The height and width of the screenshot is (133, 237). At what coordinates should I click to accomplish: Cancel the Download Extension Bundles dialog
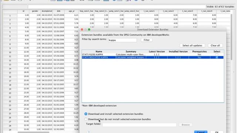(x=201, y=132)
